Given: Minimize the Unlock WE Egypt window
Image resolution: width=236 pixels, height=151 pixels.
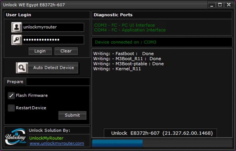Looking at the screenshot, I should point(211,5).
